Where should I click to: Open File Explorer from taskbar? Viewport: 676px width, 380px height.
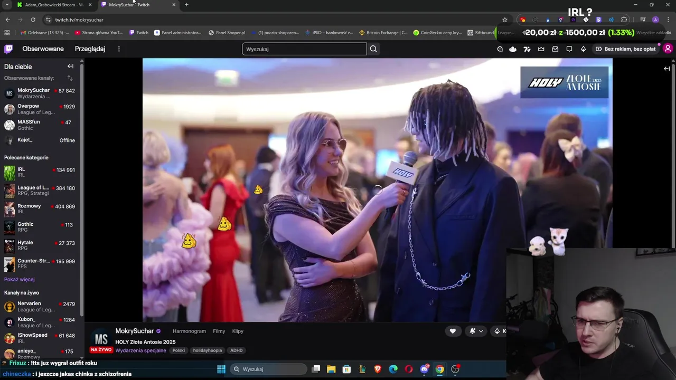tap(331, 369)
